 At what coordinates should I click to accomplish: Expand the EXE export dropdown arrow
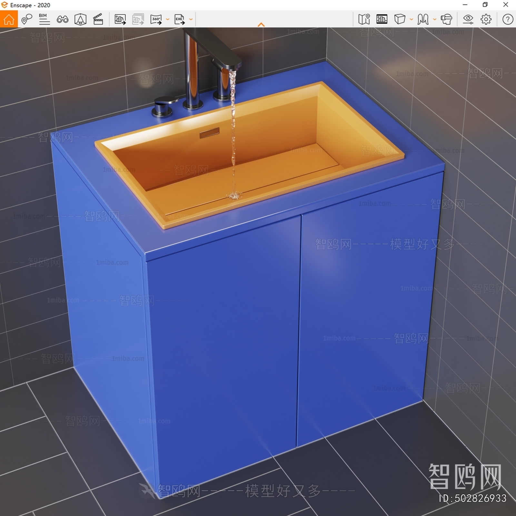tap(191, 19)
